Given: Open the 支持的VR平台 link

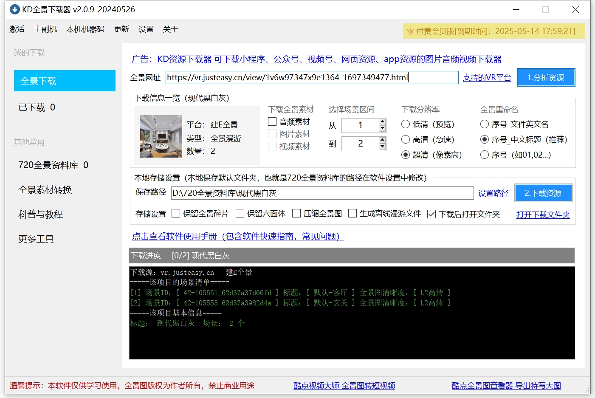Looking at the screenshot, I should click(487, 78).
